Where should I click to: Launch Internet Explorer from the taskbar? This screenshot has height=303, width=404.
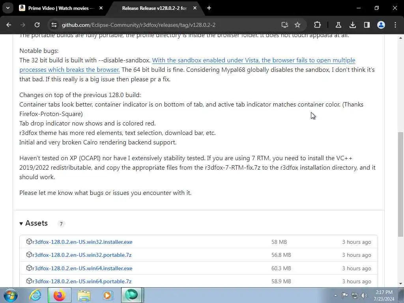click(35, 295)
